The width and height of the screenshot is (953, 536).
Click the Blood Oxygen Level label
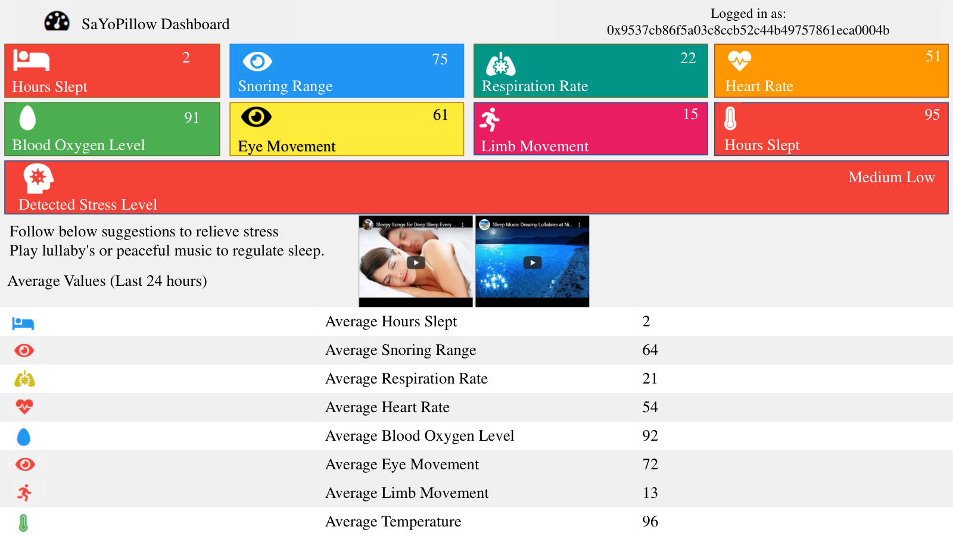point(79,145)
